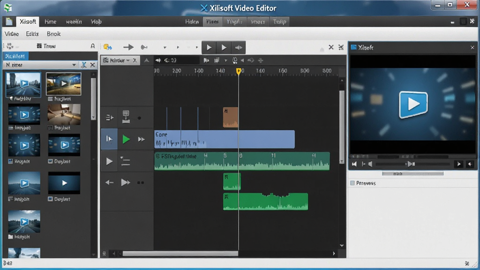
Task: Click small right triangle after the toolbar dropdown arrow
Action: point(178,47)
